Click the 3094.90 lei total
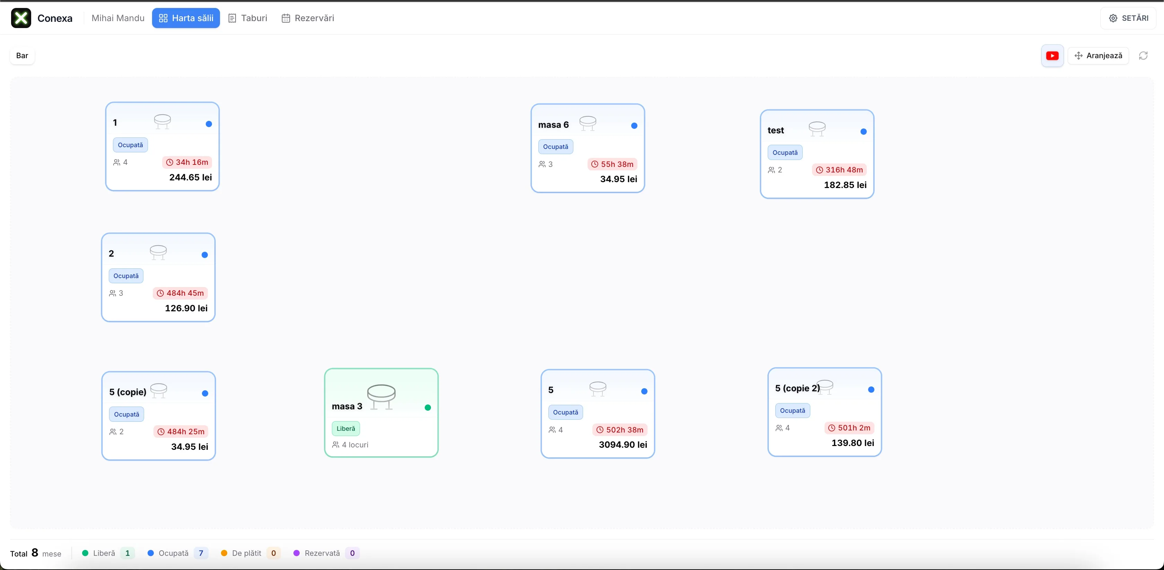The image size is (1164, 570). pyautogui.click(x=623, y=444)
